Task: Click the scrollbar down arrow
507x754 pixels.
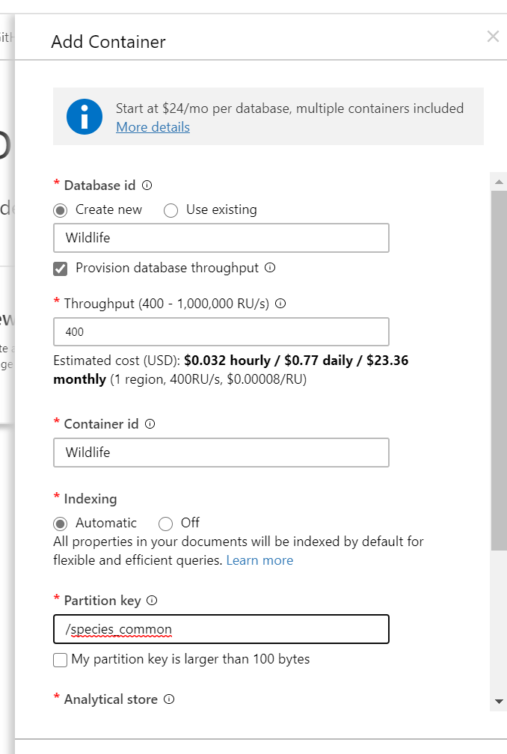Action: pos(499,702)
